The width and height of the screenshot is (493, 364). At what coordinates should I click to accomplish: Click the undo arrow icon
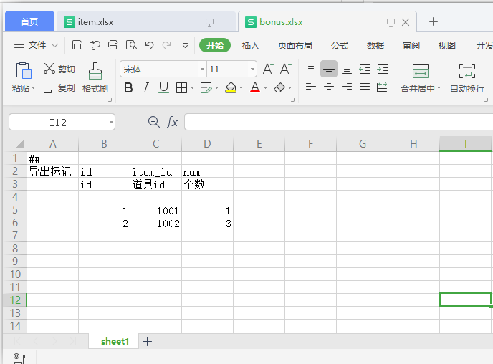click(x=149, y=45)
